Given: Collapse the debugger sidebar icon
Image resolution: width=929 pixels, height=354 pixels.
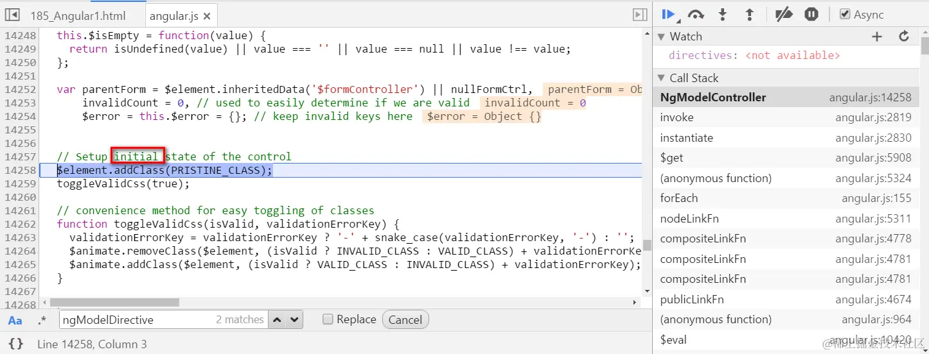Looking at the screenshot, I should click(x=639, y=15).
